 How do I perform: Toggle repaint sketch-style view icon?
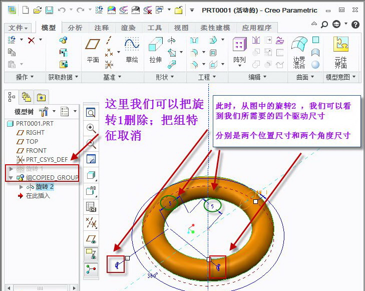(x=91, y=159)
